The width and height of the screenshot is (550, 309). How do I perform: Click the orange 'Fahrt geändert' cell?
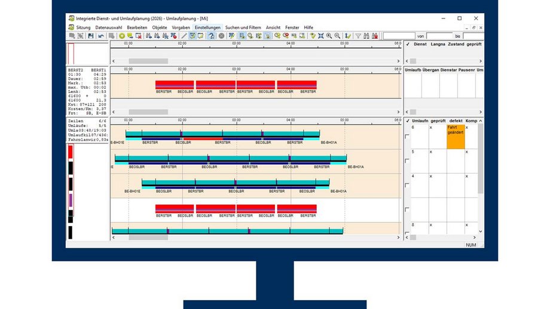(x=456, y=137)
